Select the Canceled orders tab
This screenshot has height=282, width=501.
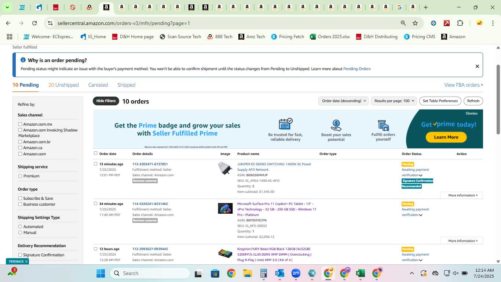pyautogui.click(x=98, y=85)
